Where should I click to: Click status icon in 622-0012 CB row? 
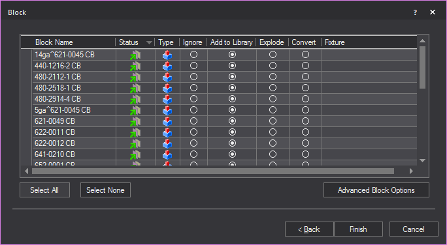tap(135, 143)
